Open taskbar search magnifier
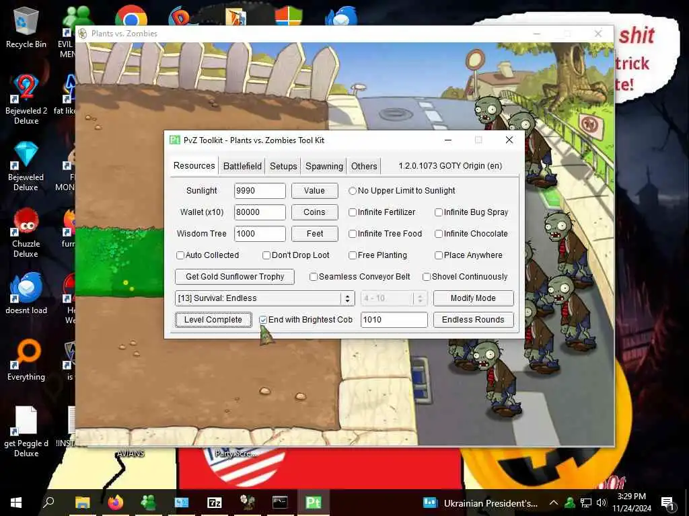 coord(48,503)
